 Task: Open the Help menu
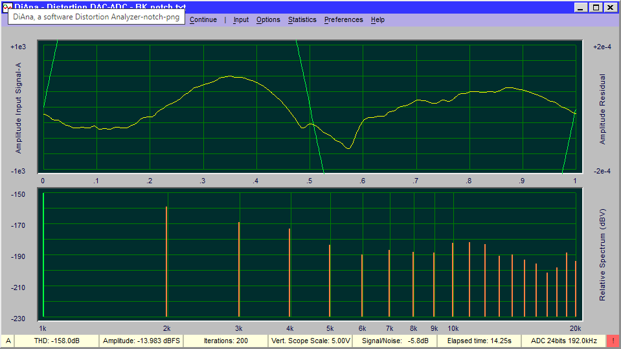[378, 20]
